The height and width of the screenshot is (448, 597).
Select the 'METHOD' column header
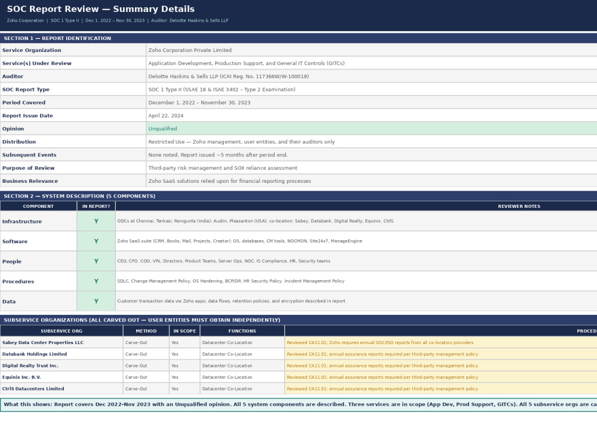click(x=146, y=331)
